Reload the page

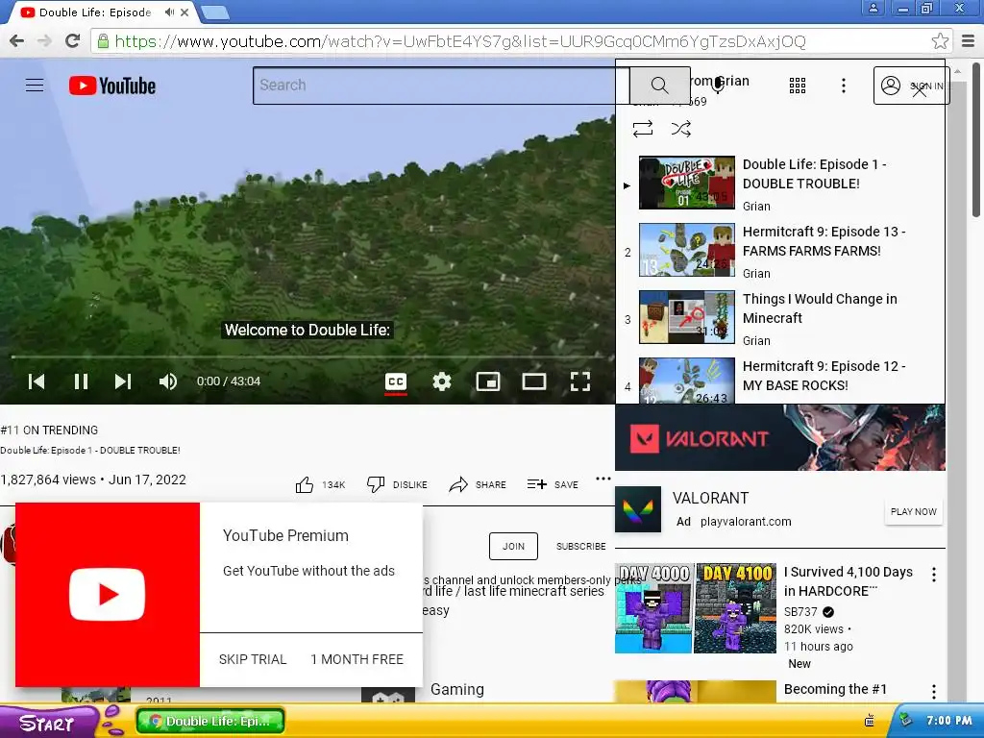pyautogui.click(x=73, y=41)
